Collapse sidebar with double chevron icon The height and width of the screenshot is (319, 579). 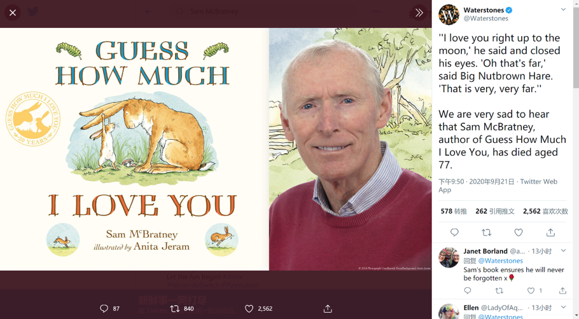[x=419, y=12]
